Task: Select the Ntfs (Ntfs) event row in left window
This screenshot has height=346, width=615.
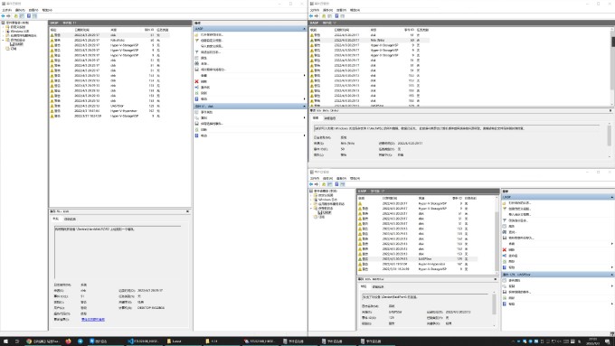Action: pos(109,40)
